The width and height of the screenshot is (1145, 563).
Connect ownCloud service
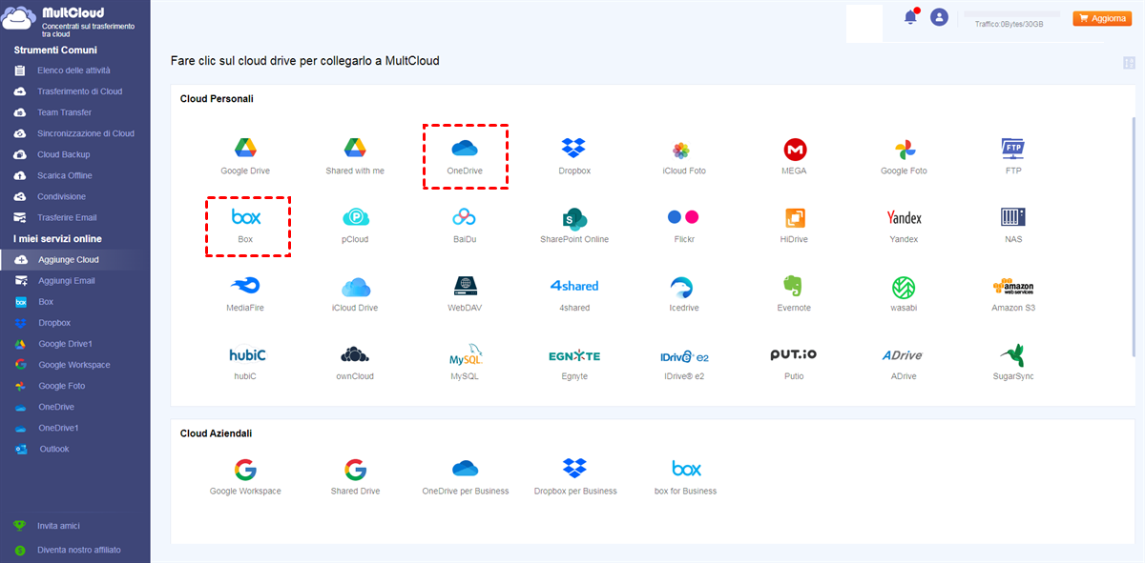tap(355, 362)
